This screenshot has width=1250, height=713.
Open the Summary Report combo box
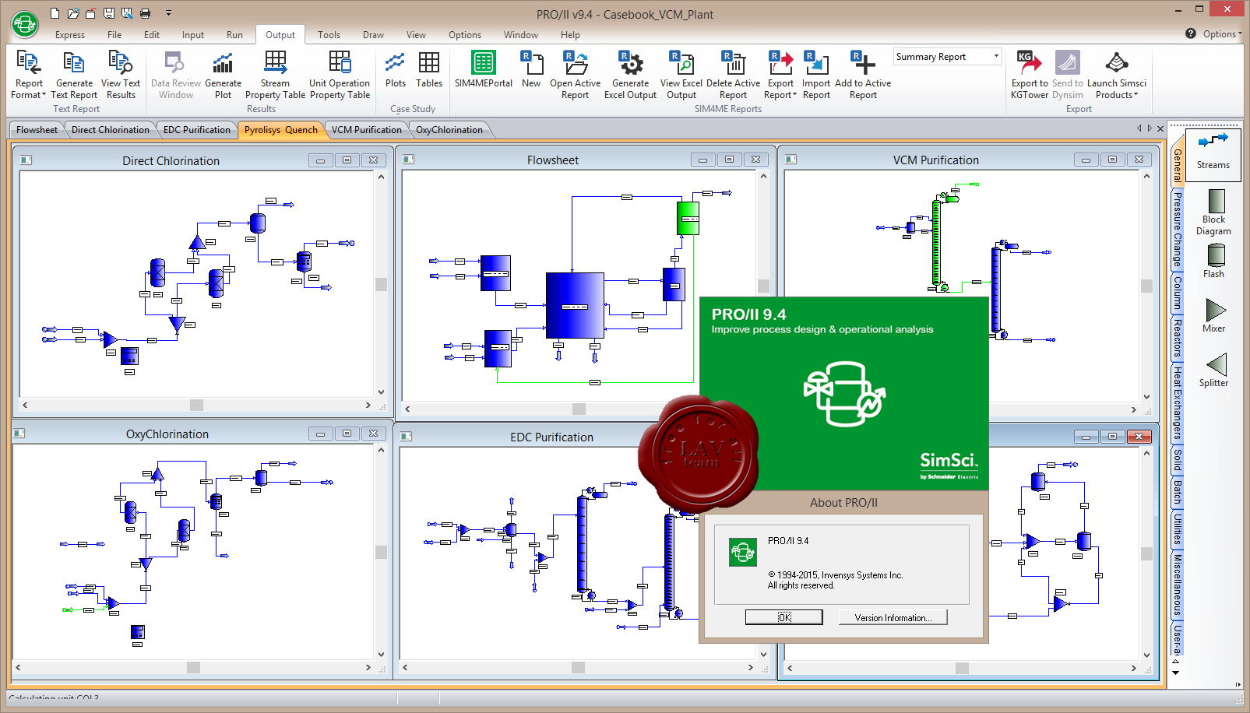coord(947,57)
